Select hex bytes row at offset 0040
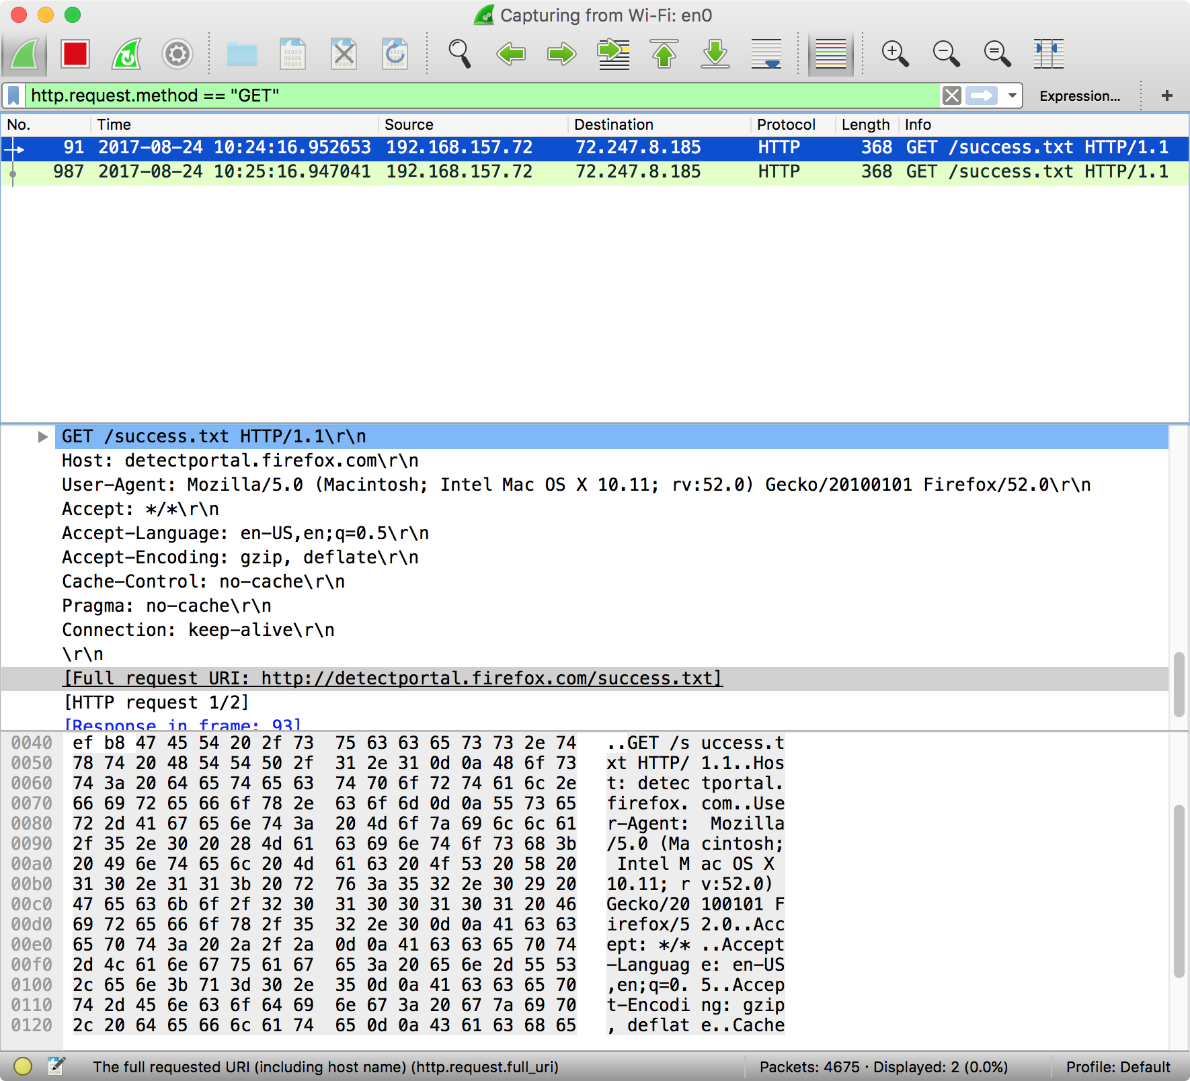The image size is (1190, 1081). (x=324, y=743)
